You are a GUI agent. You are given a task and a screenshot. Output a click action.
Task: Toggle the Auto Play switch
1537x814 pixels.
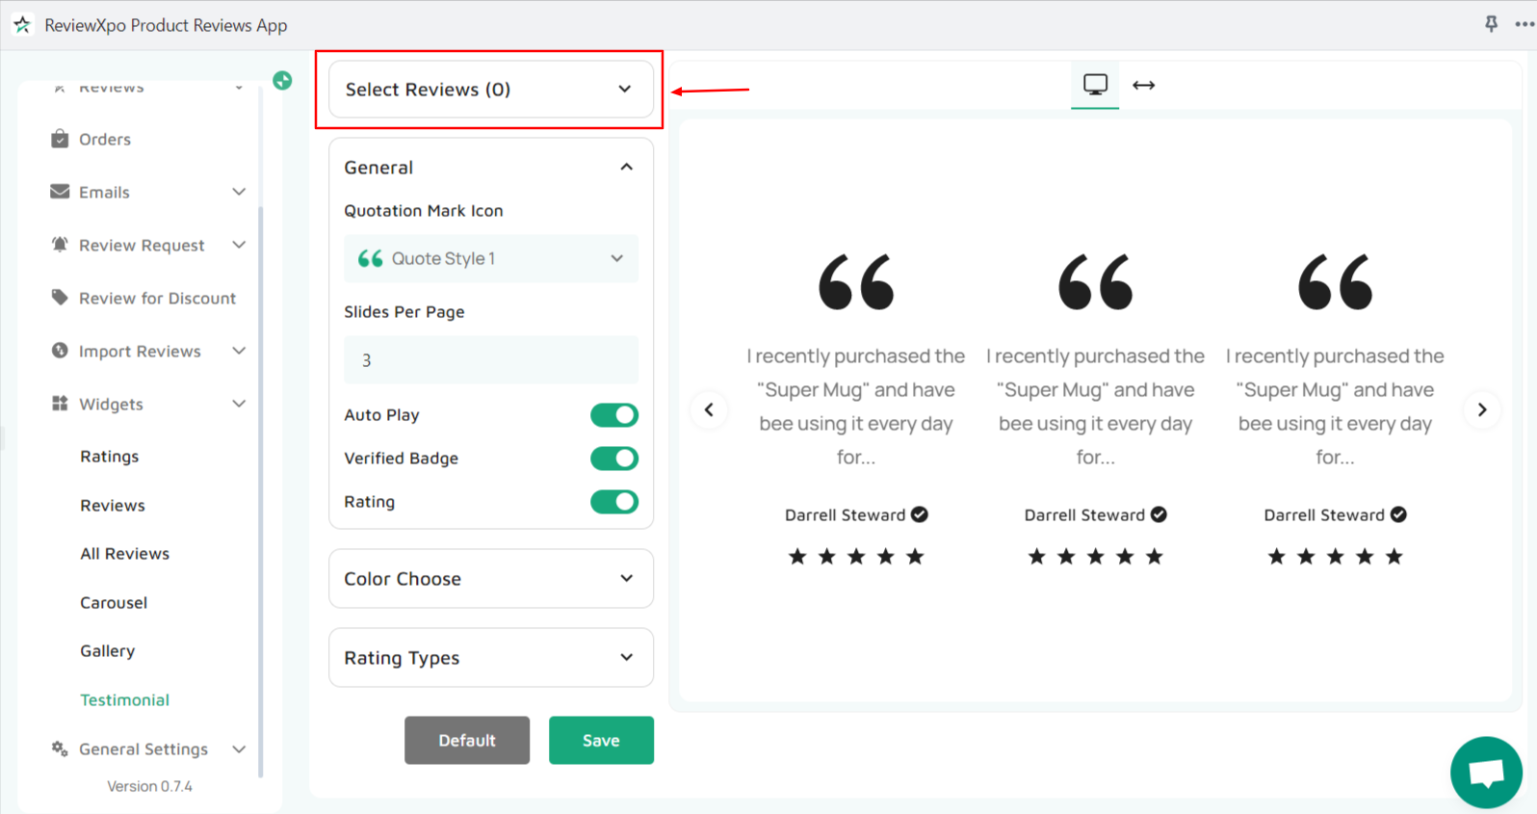coord(614,415)
